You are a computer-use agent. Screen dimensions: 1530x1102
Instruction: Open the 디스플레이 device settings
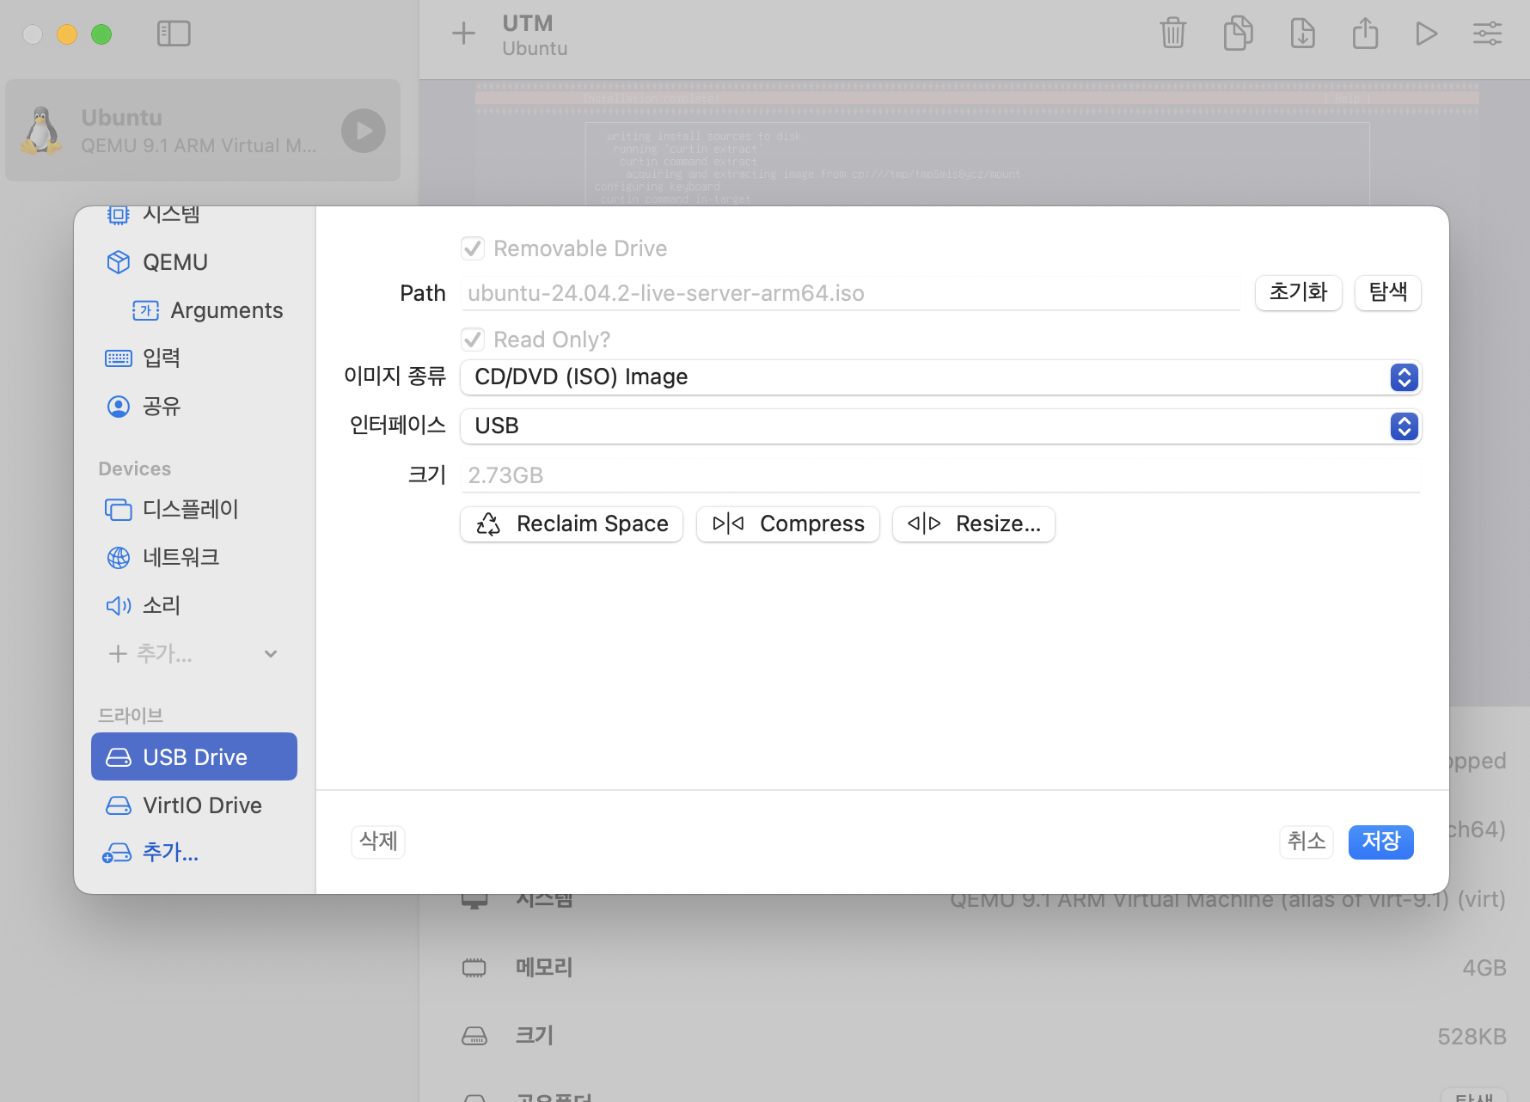[x=194, y=510]
